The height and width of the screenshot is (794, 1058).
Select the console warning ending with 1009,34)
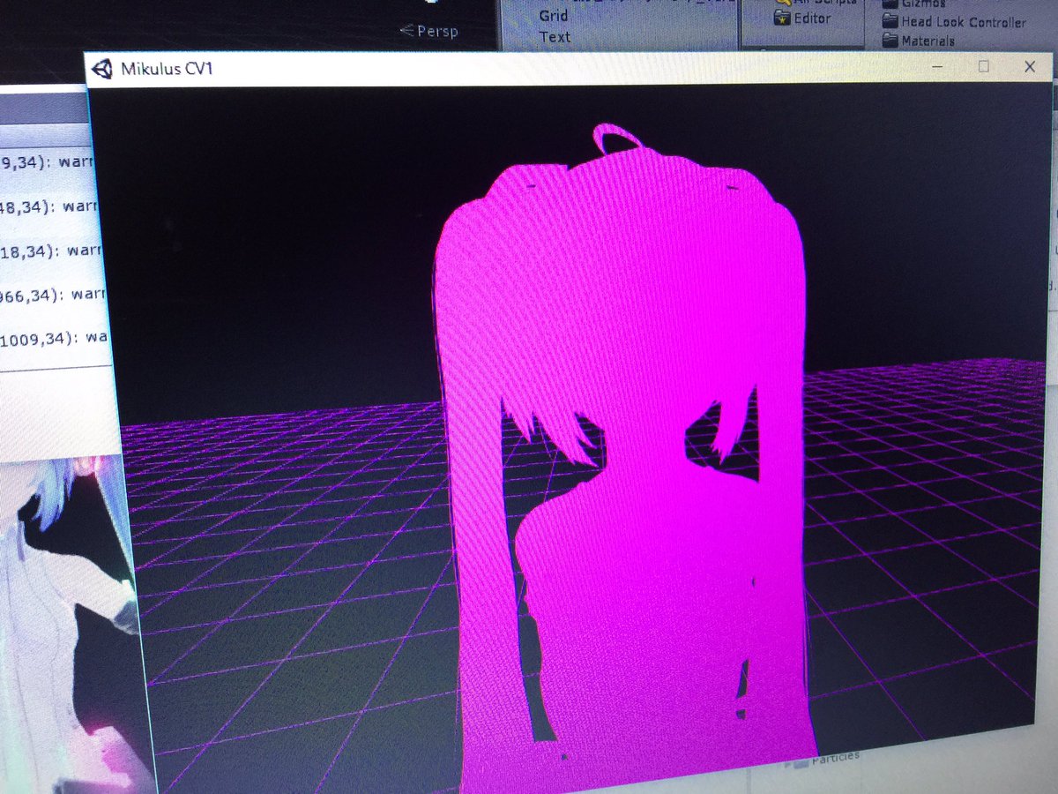[56, 337]
